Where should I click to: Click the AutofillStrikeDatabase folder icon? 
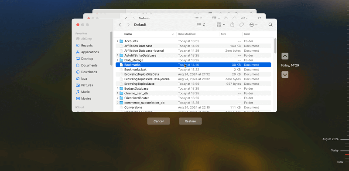point(121,55)
